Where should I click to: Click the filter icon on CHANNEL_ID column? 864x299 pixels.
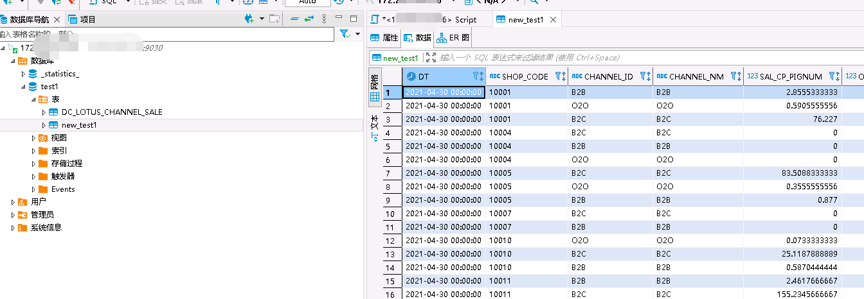(643, 76)
